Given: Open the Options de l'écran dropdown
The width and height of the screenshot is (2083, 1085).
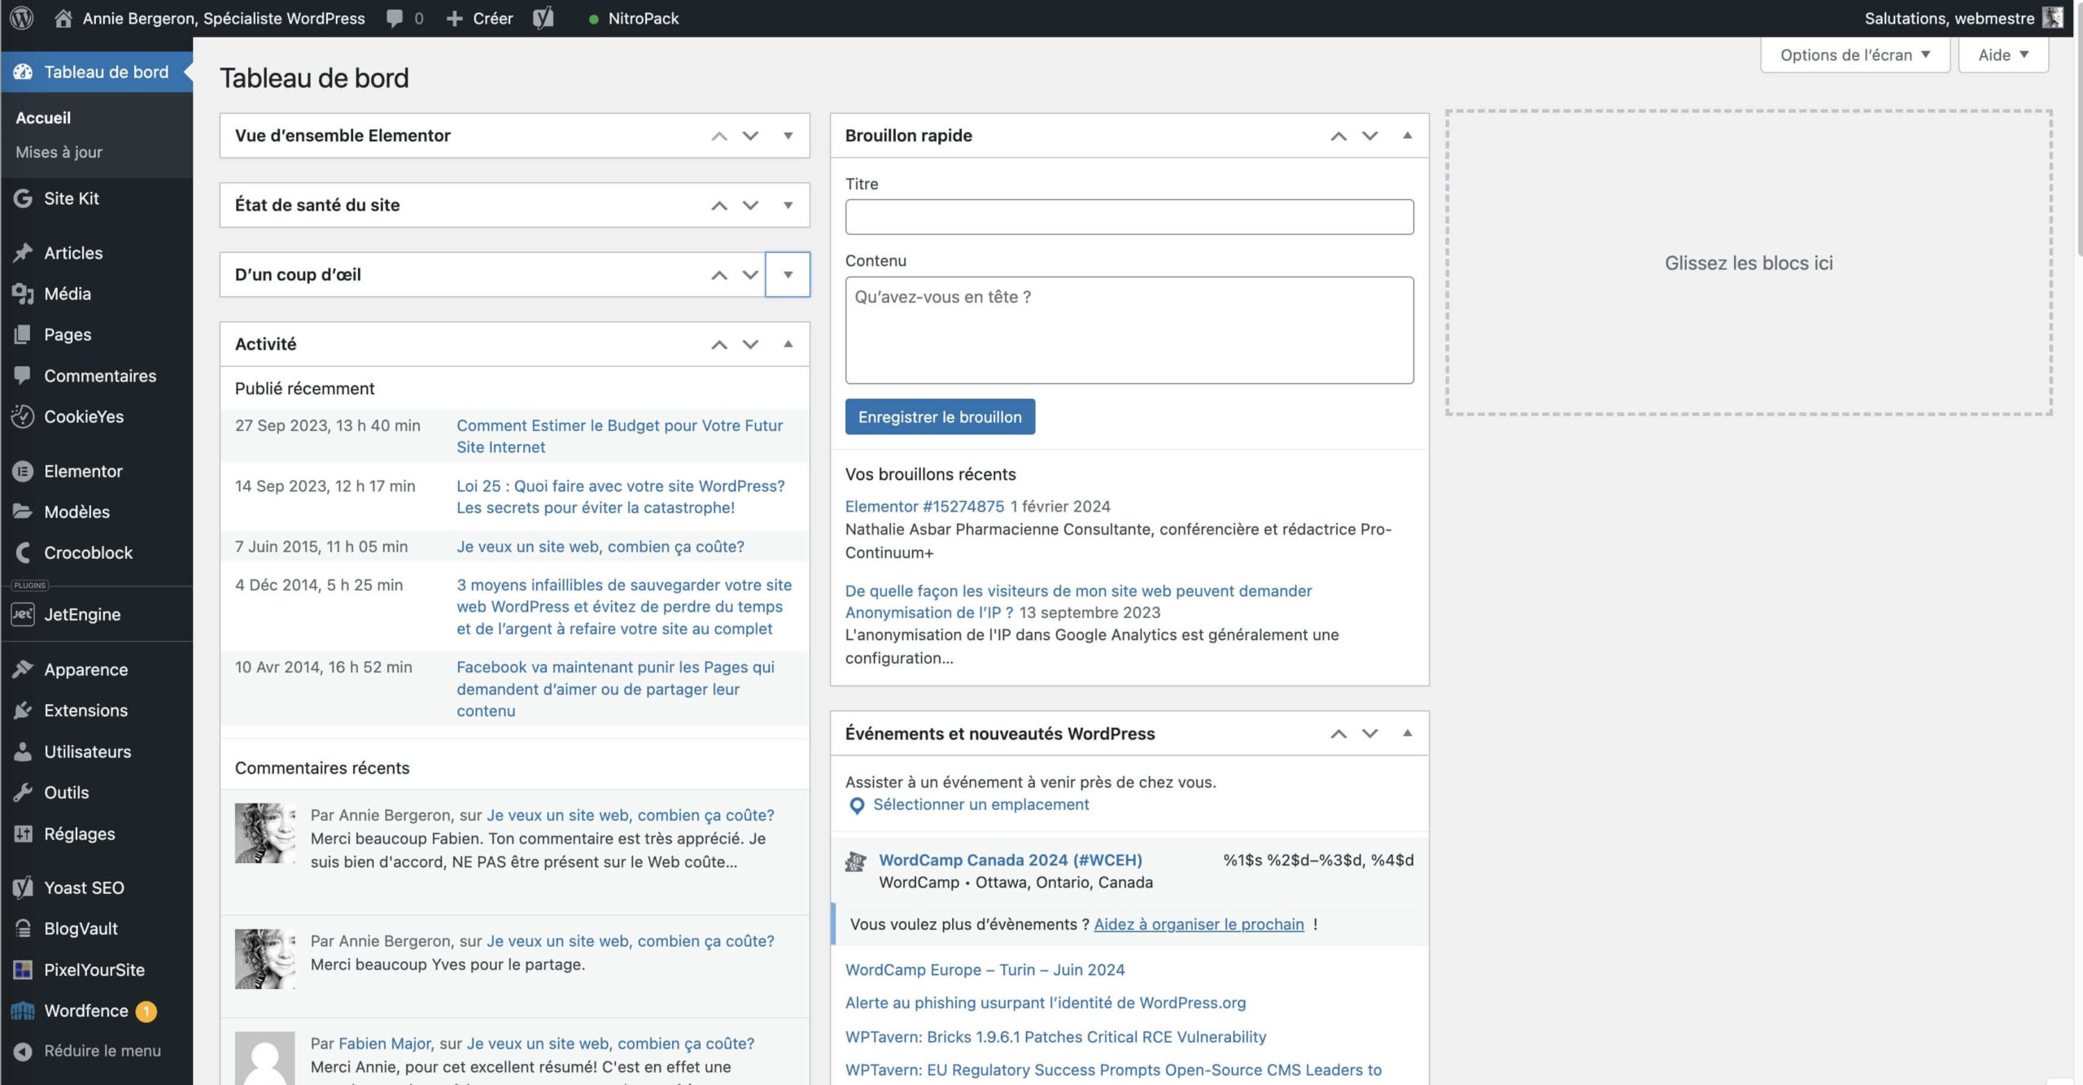Looking at the screenshot, I should pyautogui.click(x=1854, y=54).
